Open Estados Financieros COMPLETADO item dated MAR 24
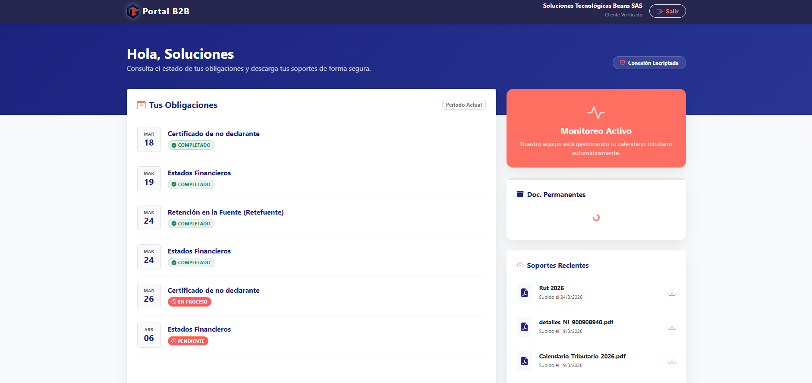Screen dimensions: 812x383 [199, 251]
